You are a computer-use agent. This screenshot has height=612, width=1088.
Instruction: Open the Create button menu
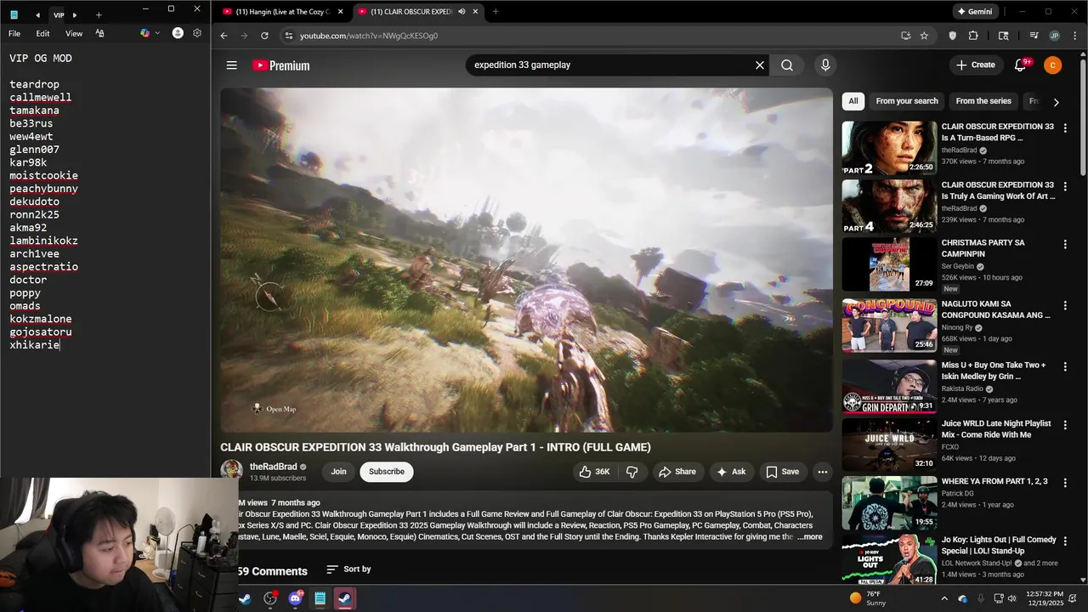click(975, 65)
